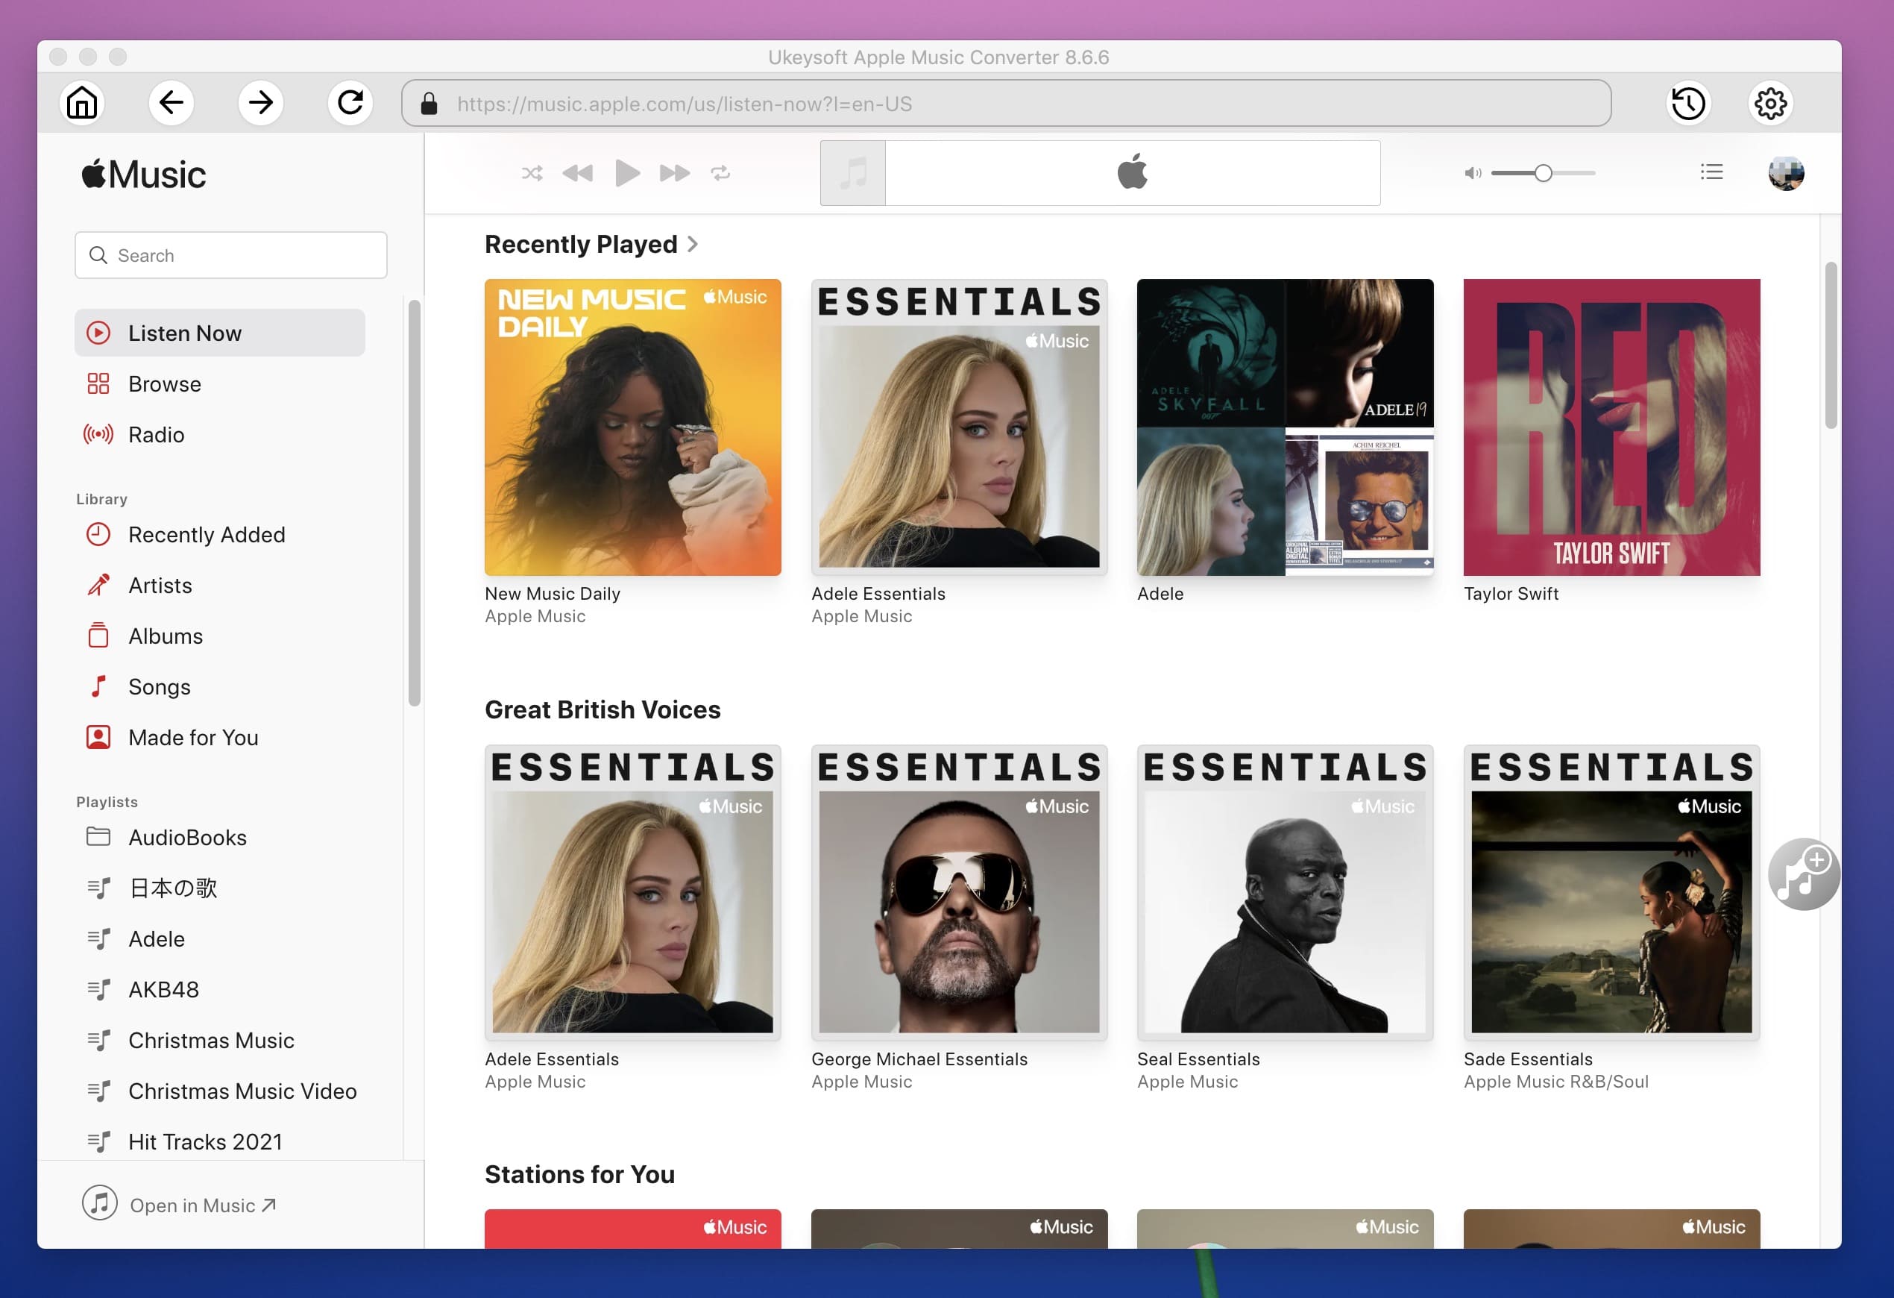Screen dimensions: 1894x1298
Task: Click the shuffle playback icon
Action: coord(532,172)
